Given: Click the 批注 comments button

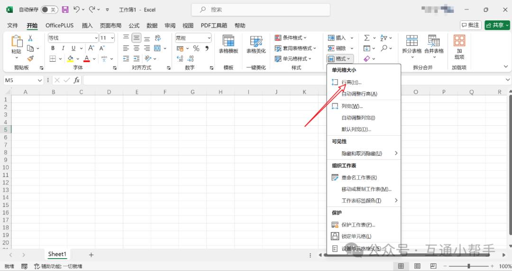Looking at the screenshot, I should [471, 25].
